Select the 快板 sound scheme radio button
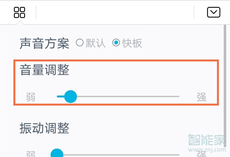This screenshot has height=157, width=230. (x=116, y=43)
